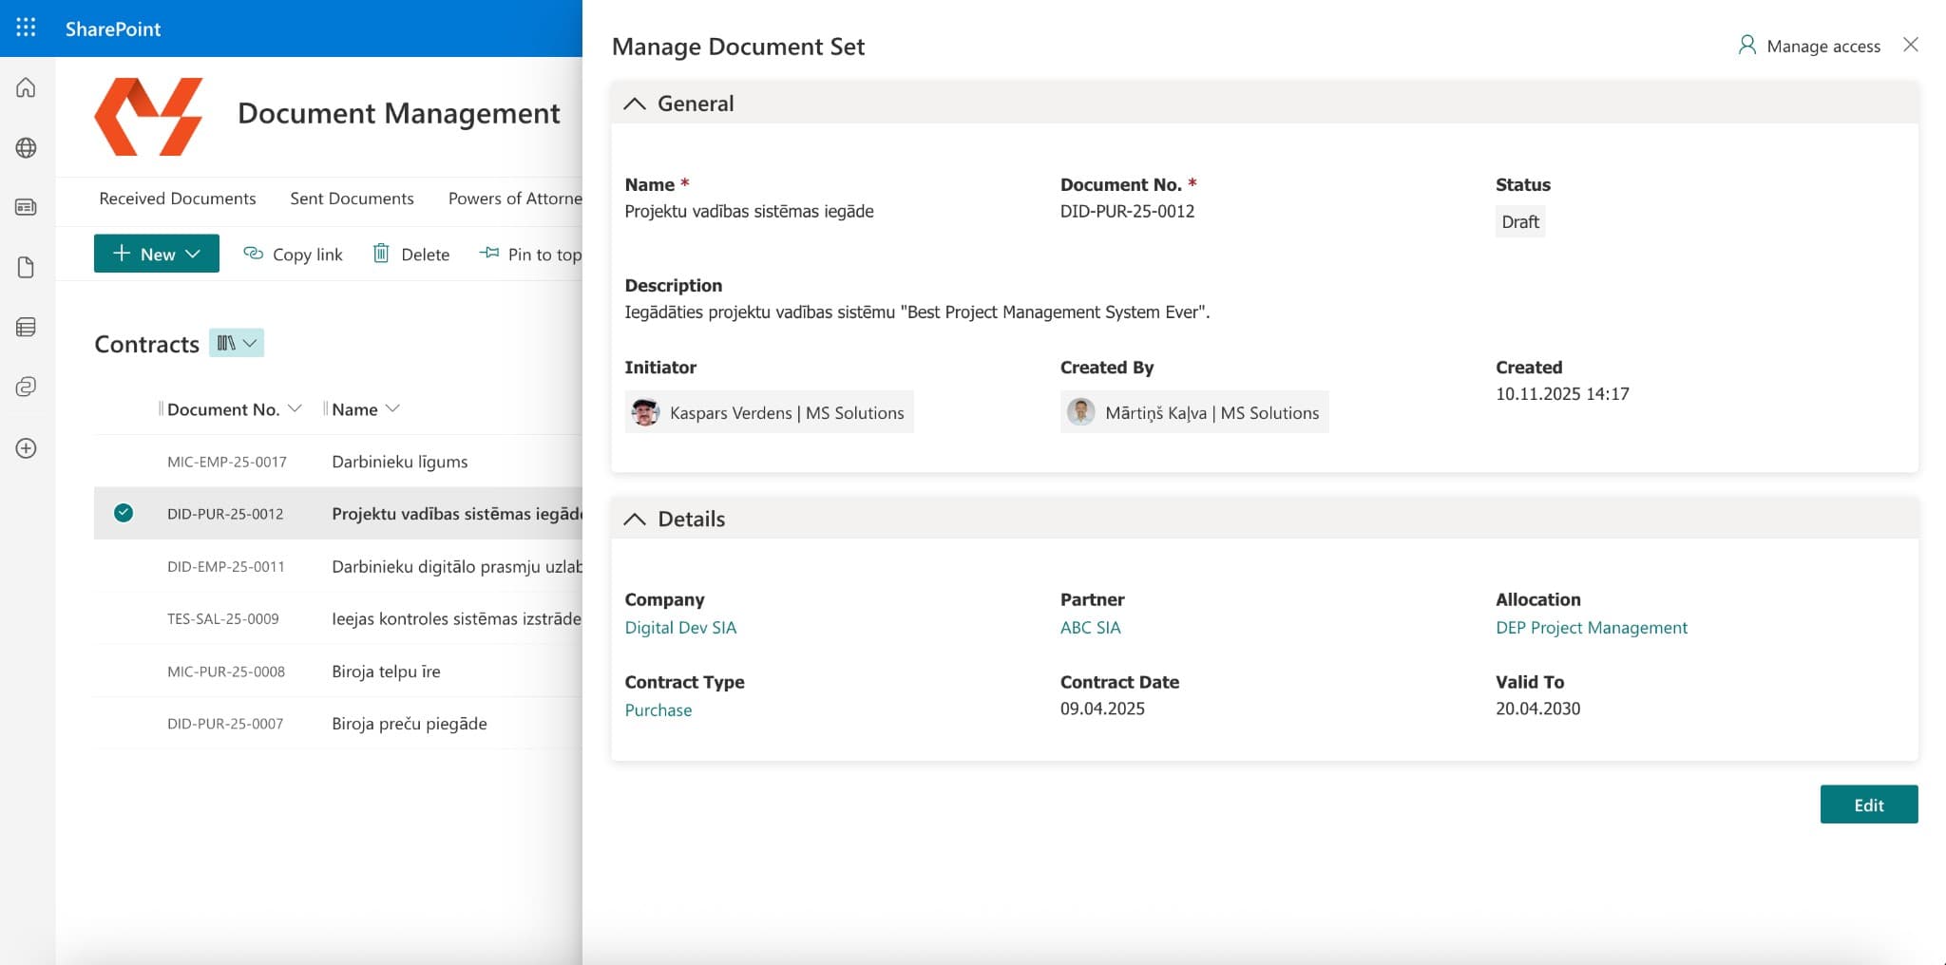This screenshot has width=1946, height=965.
Task: Open the New button dropdown
Action: pos(157,254)
